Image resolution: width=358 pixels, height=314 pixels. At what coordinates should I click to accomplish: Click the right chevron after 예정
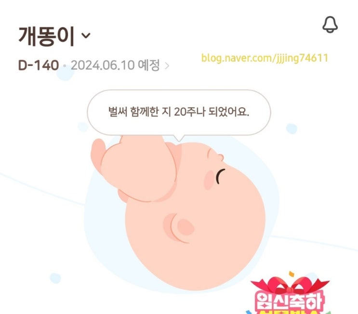coord(167,66)
